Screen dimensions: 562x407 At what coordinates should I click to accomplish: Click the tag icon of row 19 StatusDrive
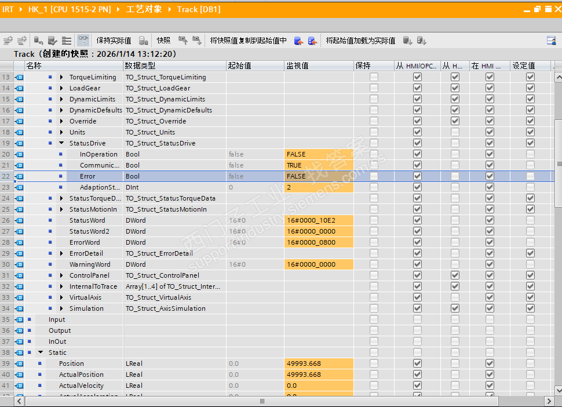point(19,143)
